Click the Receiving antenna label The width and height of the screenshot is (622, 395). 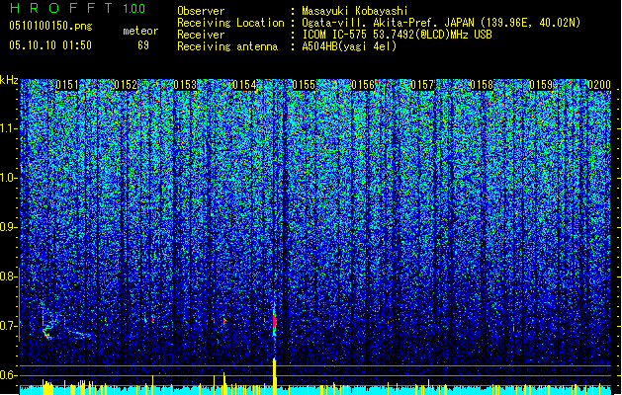coord(227,46)
